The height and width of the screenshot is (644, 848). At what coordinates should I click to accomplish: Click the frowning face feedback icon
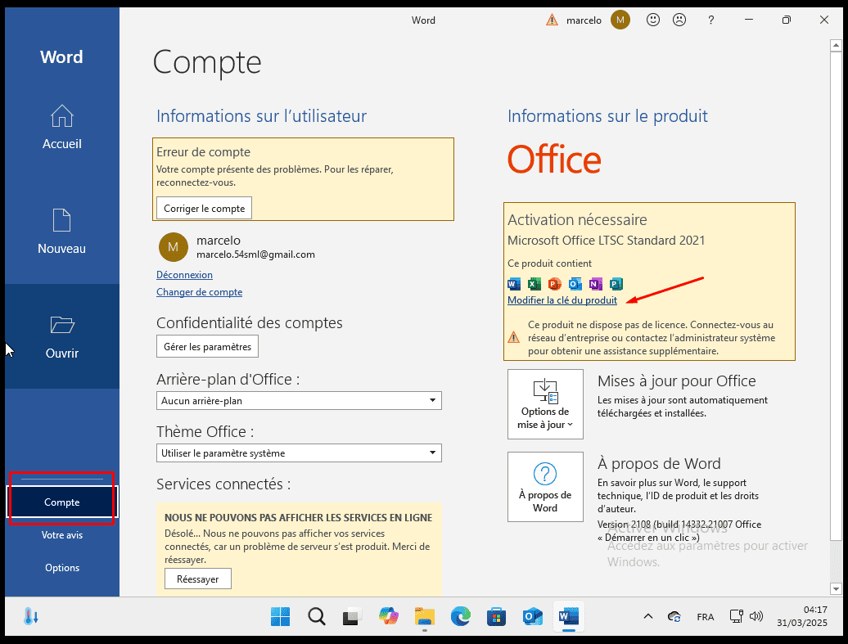[679, 20]
